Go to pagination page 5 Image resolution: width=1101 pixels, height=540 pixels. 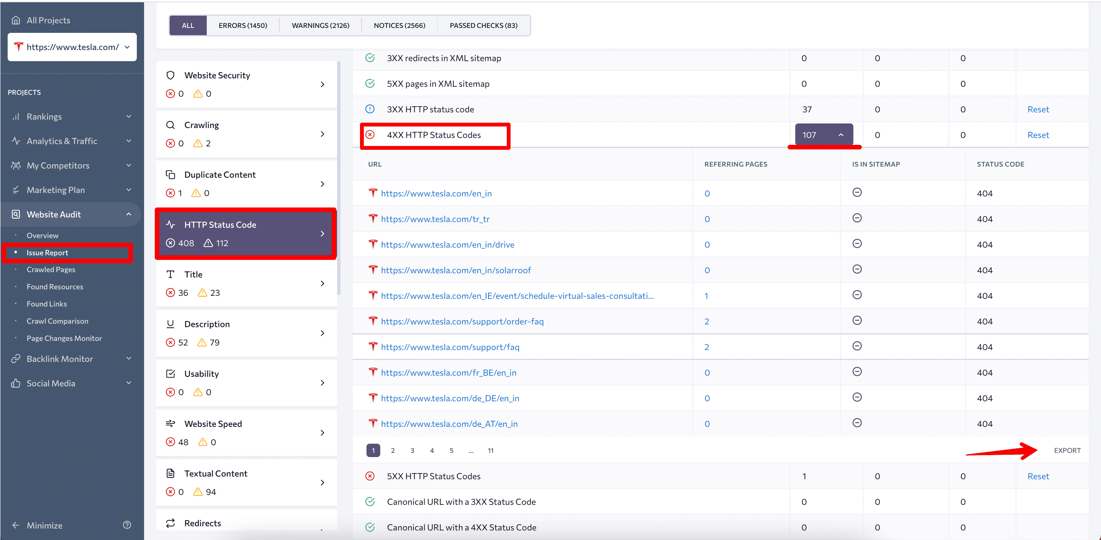coord(451,450)
